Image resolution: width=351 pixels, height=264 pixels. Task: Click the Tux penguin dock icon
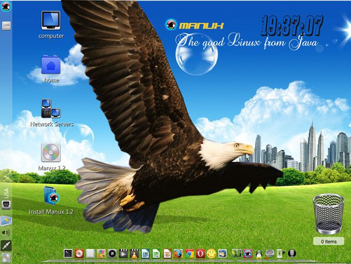(x=259, y=254)
